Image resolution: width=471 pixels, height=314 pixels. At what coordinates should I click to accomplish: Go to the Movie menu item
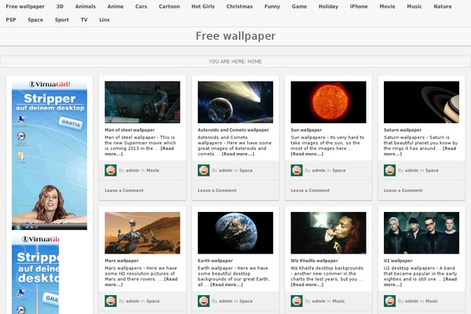coord(387,6)
